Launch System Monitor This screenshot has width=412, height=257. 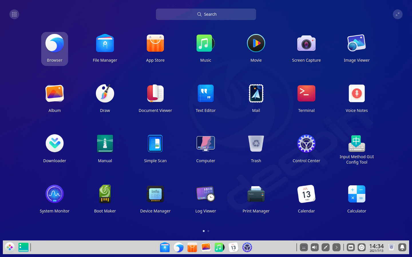click(x=55, y=194)
